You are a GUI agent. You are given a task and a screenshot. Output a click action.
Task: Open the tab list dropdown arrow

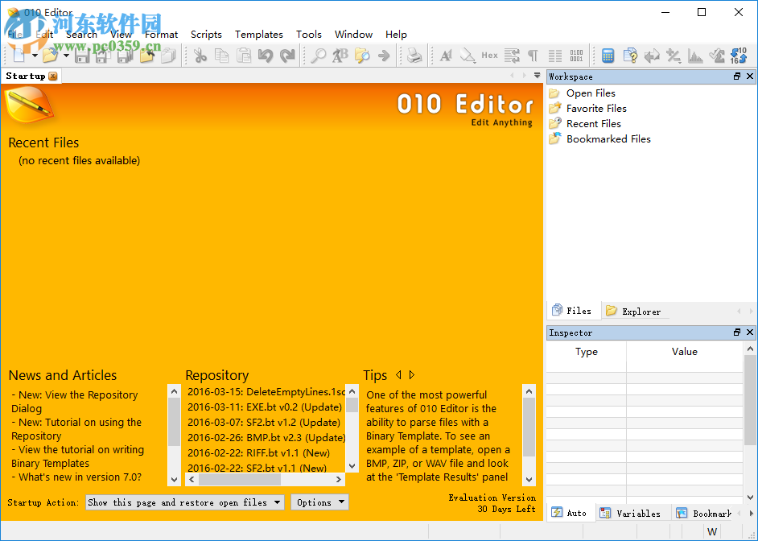[537, 76]
